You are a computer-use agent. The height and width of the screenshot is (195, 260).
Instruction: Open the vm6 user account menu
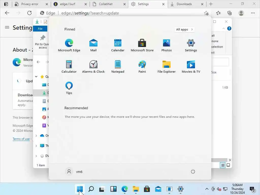74,171
